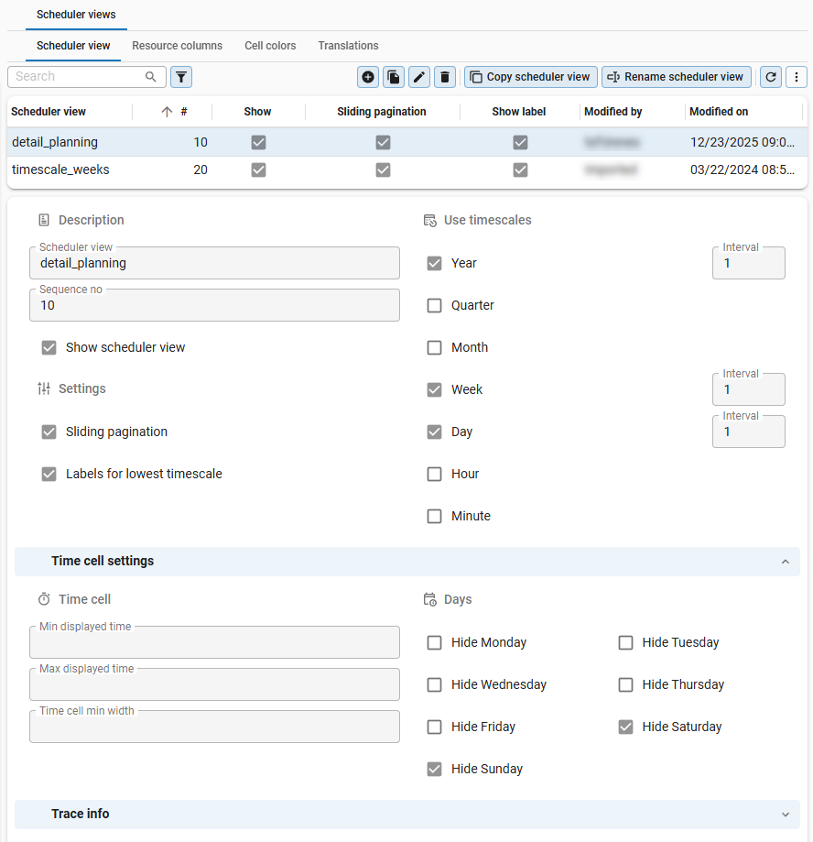813x842 pixels.
Task: Check Hide Friday under Days
Action: pyautogui.click(x=434, y=727)
